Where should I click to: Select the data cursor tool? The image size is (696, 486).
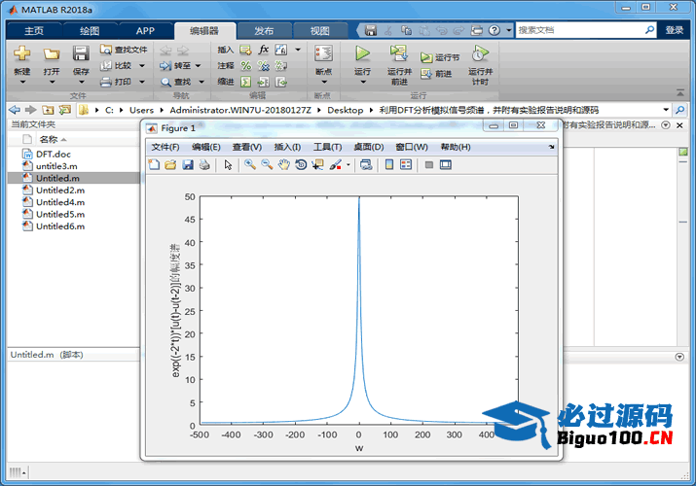point(317,165)
